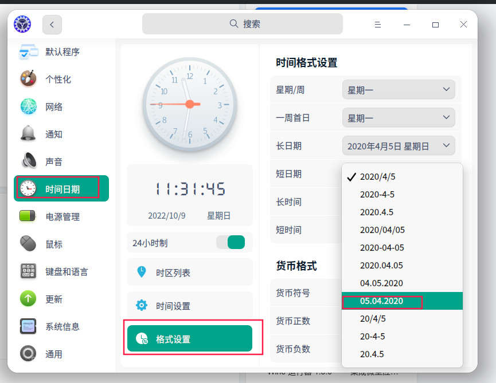Expand the 长日期 long date dropdown
The image size is (496, 383).
tap(399, 146)
